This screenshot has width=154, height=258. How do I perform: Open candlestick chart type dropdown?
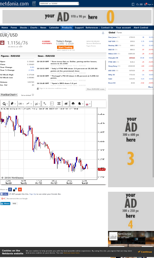click(13, 104)
